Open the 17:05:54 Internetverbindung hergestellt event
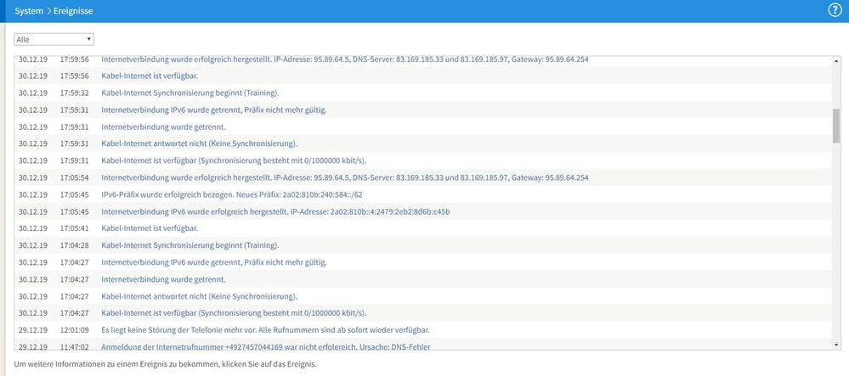 (x=423, y=177)
